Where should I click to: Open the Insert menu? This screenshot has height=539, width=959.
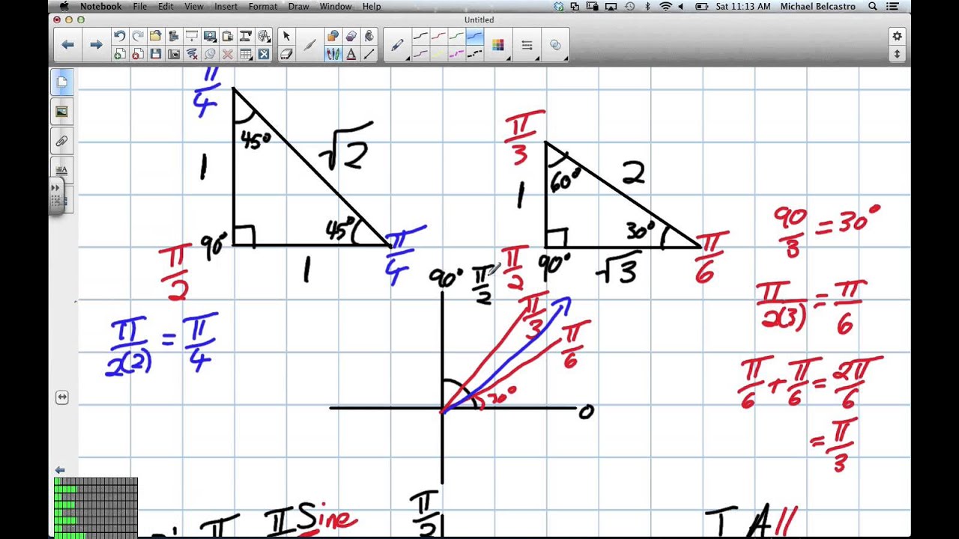click(x=226, y=6)
